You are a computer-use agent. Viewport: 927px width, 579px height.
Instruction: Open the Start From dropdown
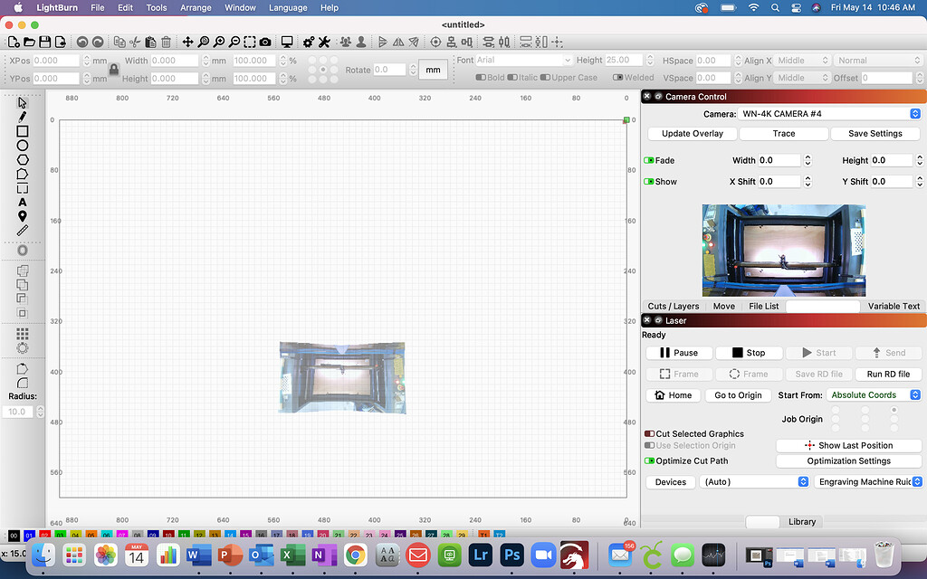coord(872,394)
